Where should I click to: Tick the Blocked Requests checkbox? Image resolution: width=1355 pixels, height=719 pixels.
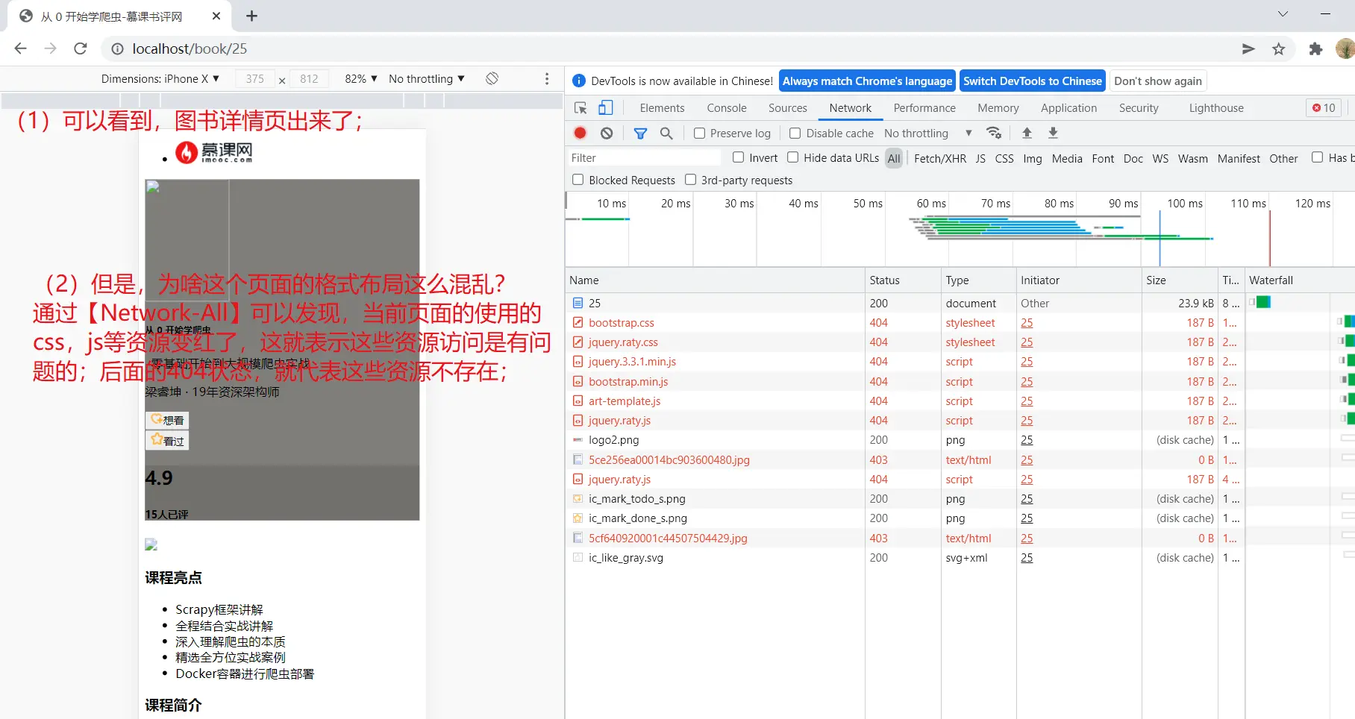(578, 180)
